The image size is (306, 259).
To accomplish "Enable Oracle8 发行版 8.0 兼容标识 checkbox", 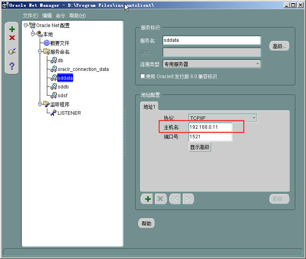I will tap(143, 76).
